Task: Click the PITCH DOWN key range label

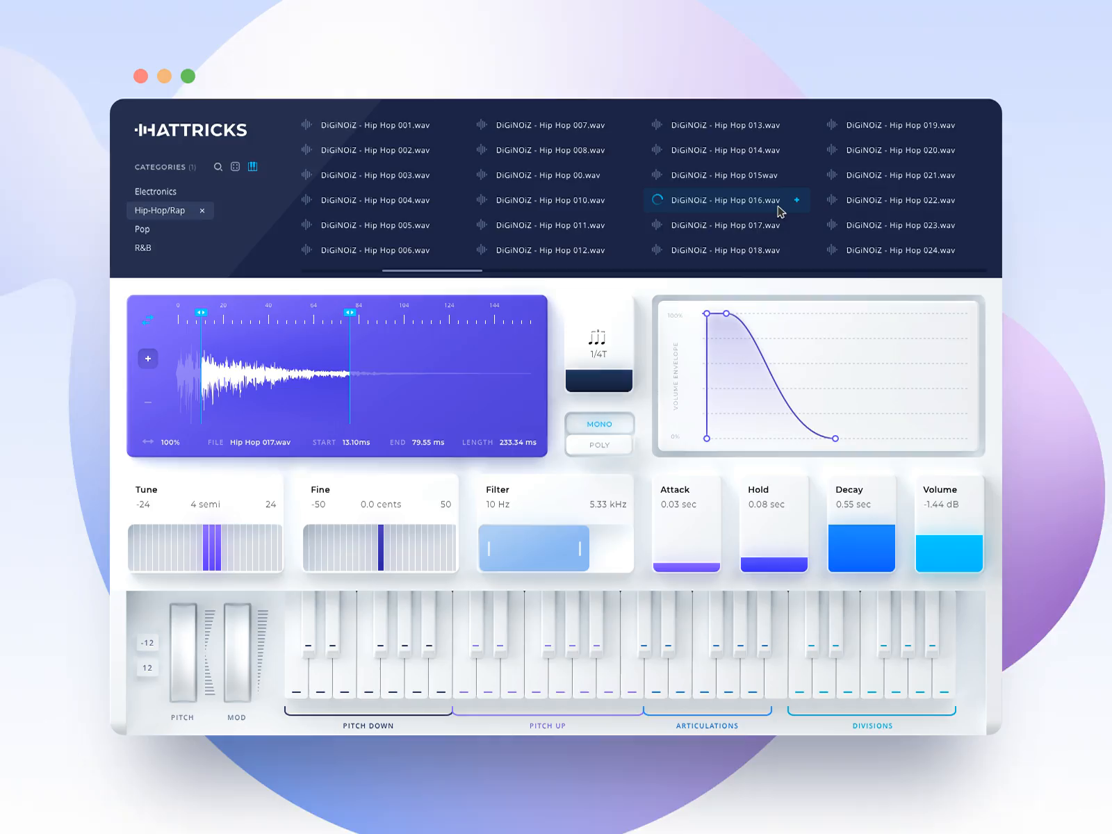Action: click(x=368, y=726)
